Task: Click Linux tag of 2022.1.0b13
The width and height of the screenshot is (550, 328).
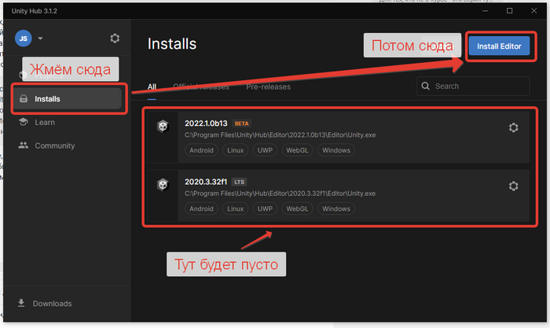Action: coord(236,150)
